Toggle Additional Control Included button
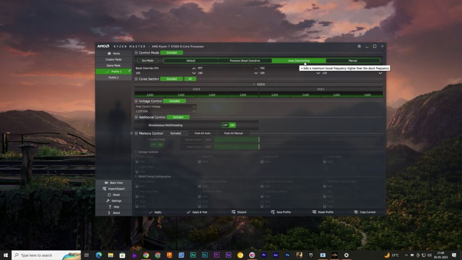The width and height of the screenshot is (462, 260). pos(178,117)
